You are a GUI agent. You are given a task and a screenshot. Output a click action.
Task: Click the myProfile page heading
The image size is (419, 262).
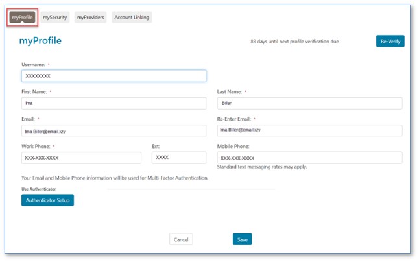[x=40, y=41]
